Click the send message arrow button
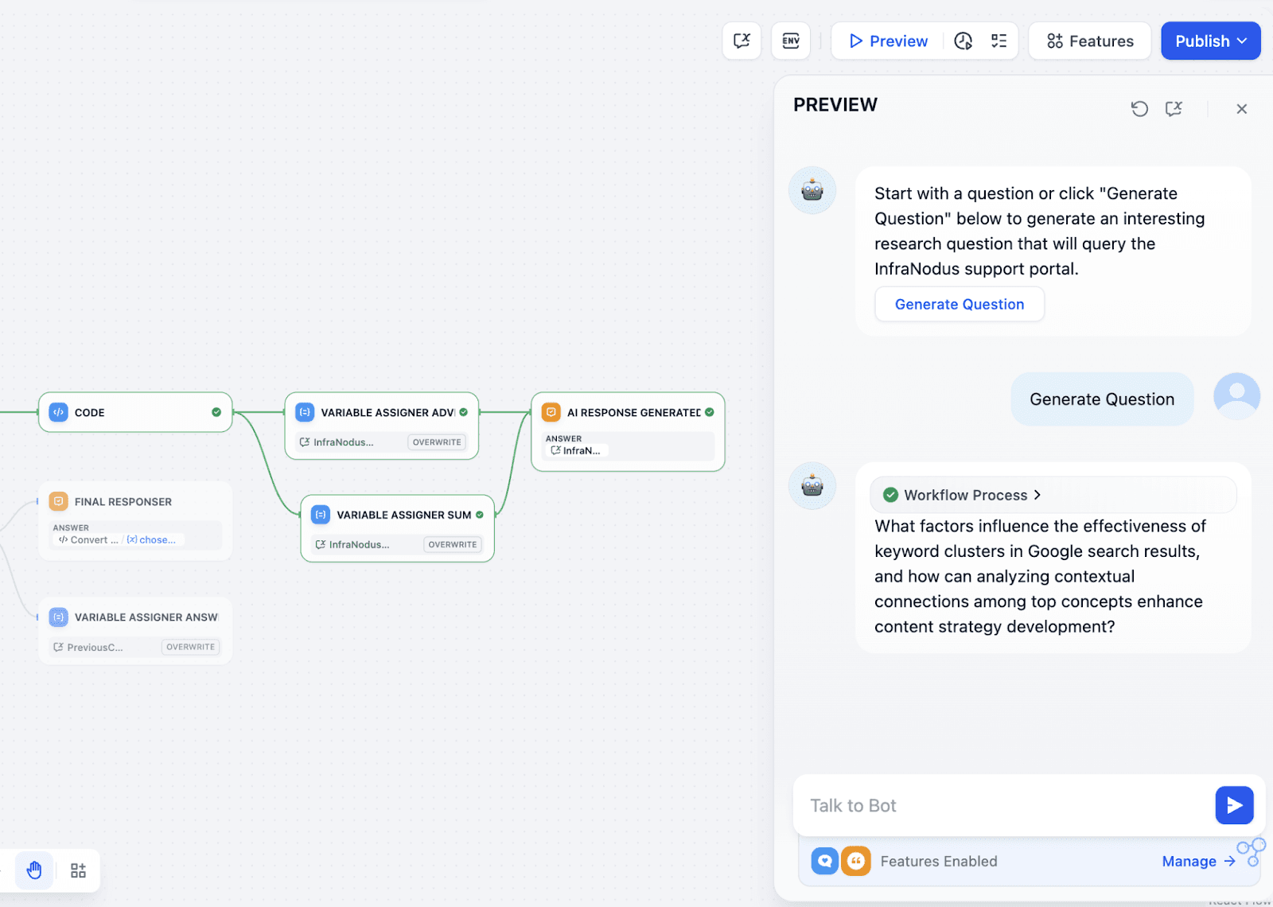The height and width of the screenshot is (907, 1273). tap(1233, 805)
